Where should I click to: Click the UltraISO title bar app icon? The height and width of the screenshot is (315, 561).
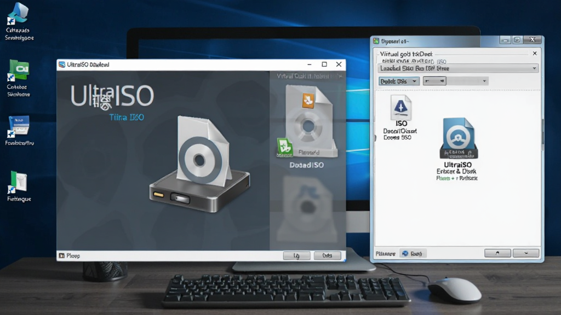coord(61,65)
